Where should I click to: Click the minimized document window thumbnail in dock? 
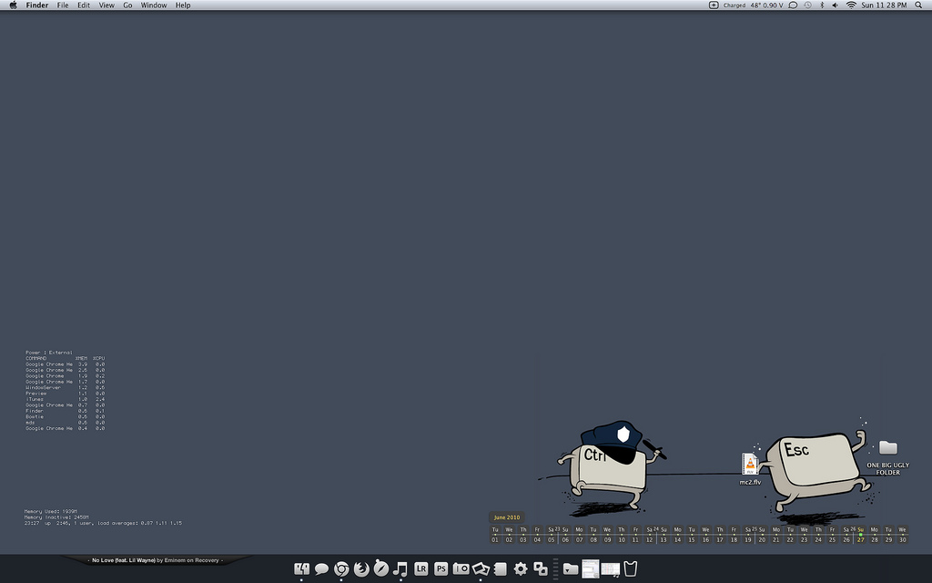(x=590, y=568)
